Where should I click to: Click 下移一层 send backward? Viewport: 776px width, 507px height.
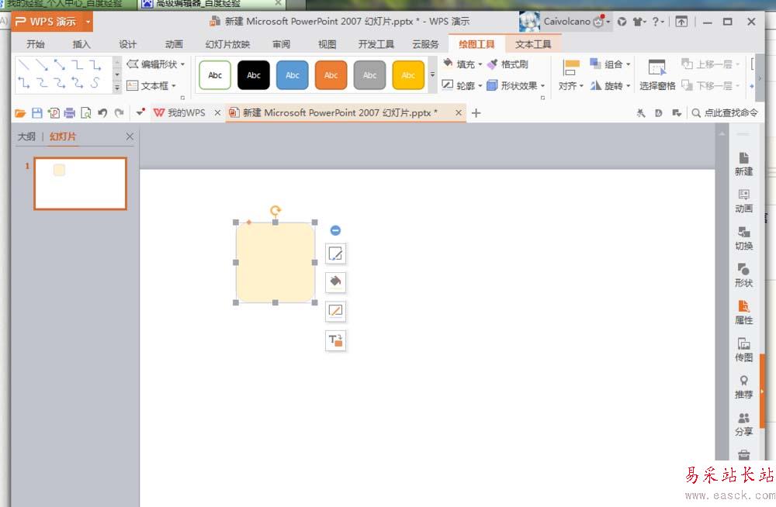point(710,85)
